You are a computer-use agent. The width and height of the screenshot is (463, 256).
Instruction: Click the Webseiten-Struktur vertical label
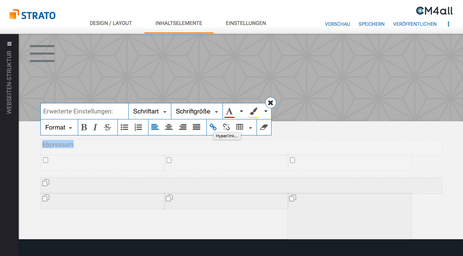click(9, 82)
